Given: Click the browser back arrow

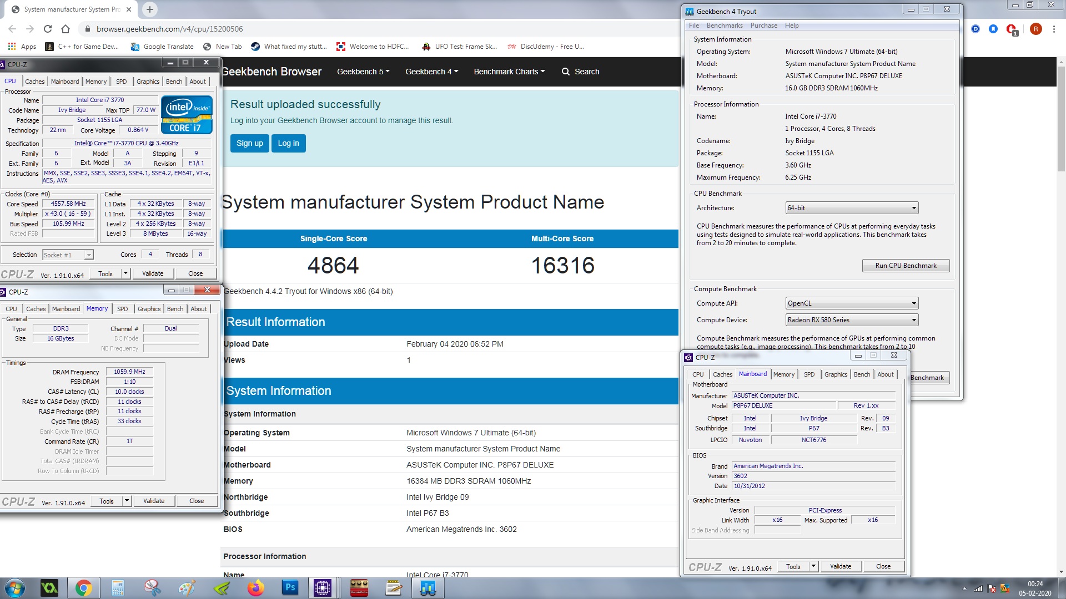Looking at the screenshot, I should click(12, 29).
